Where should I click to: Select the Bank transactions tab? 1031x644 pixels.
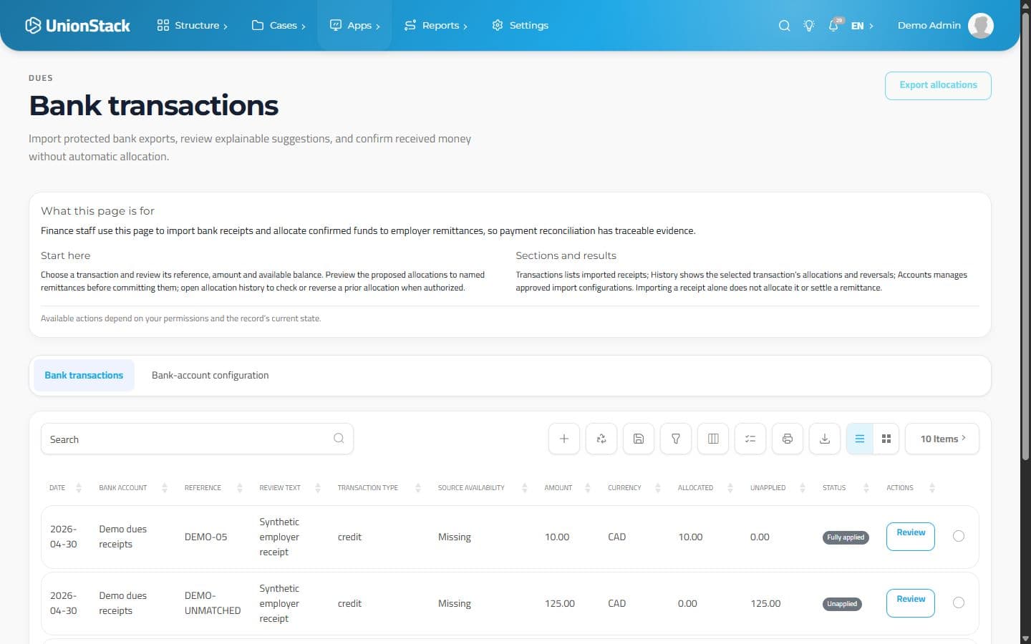pyautogui.click(x=84, y=375)
